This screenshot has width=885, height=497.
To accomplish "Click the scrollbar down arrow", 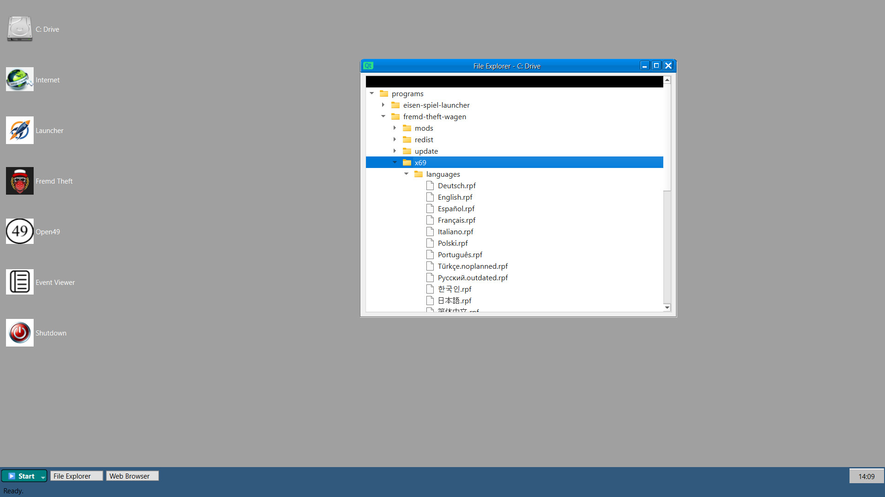I will tap(667, 307).
